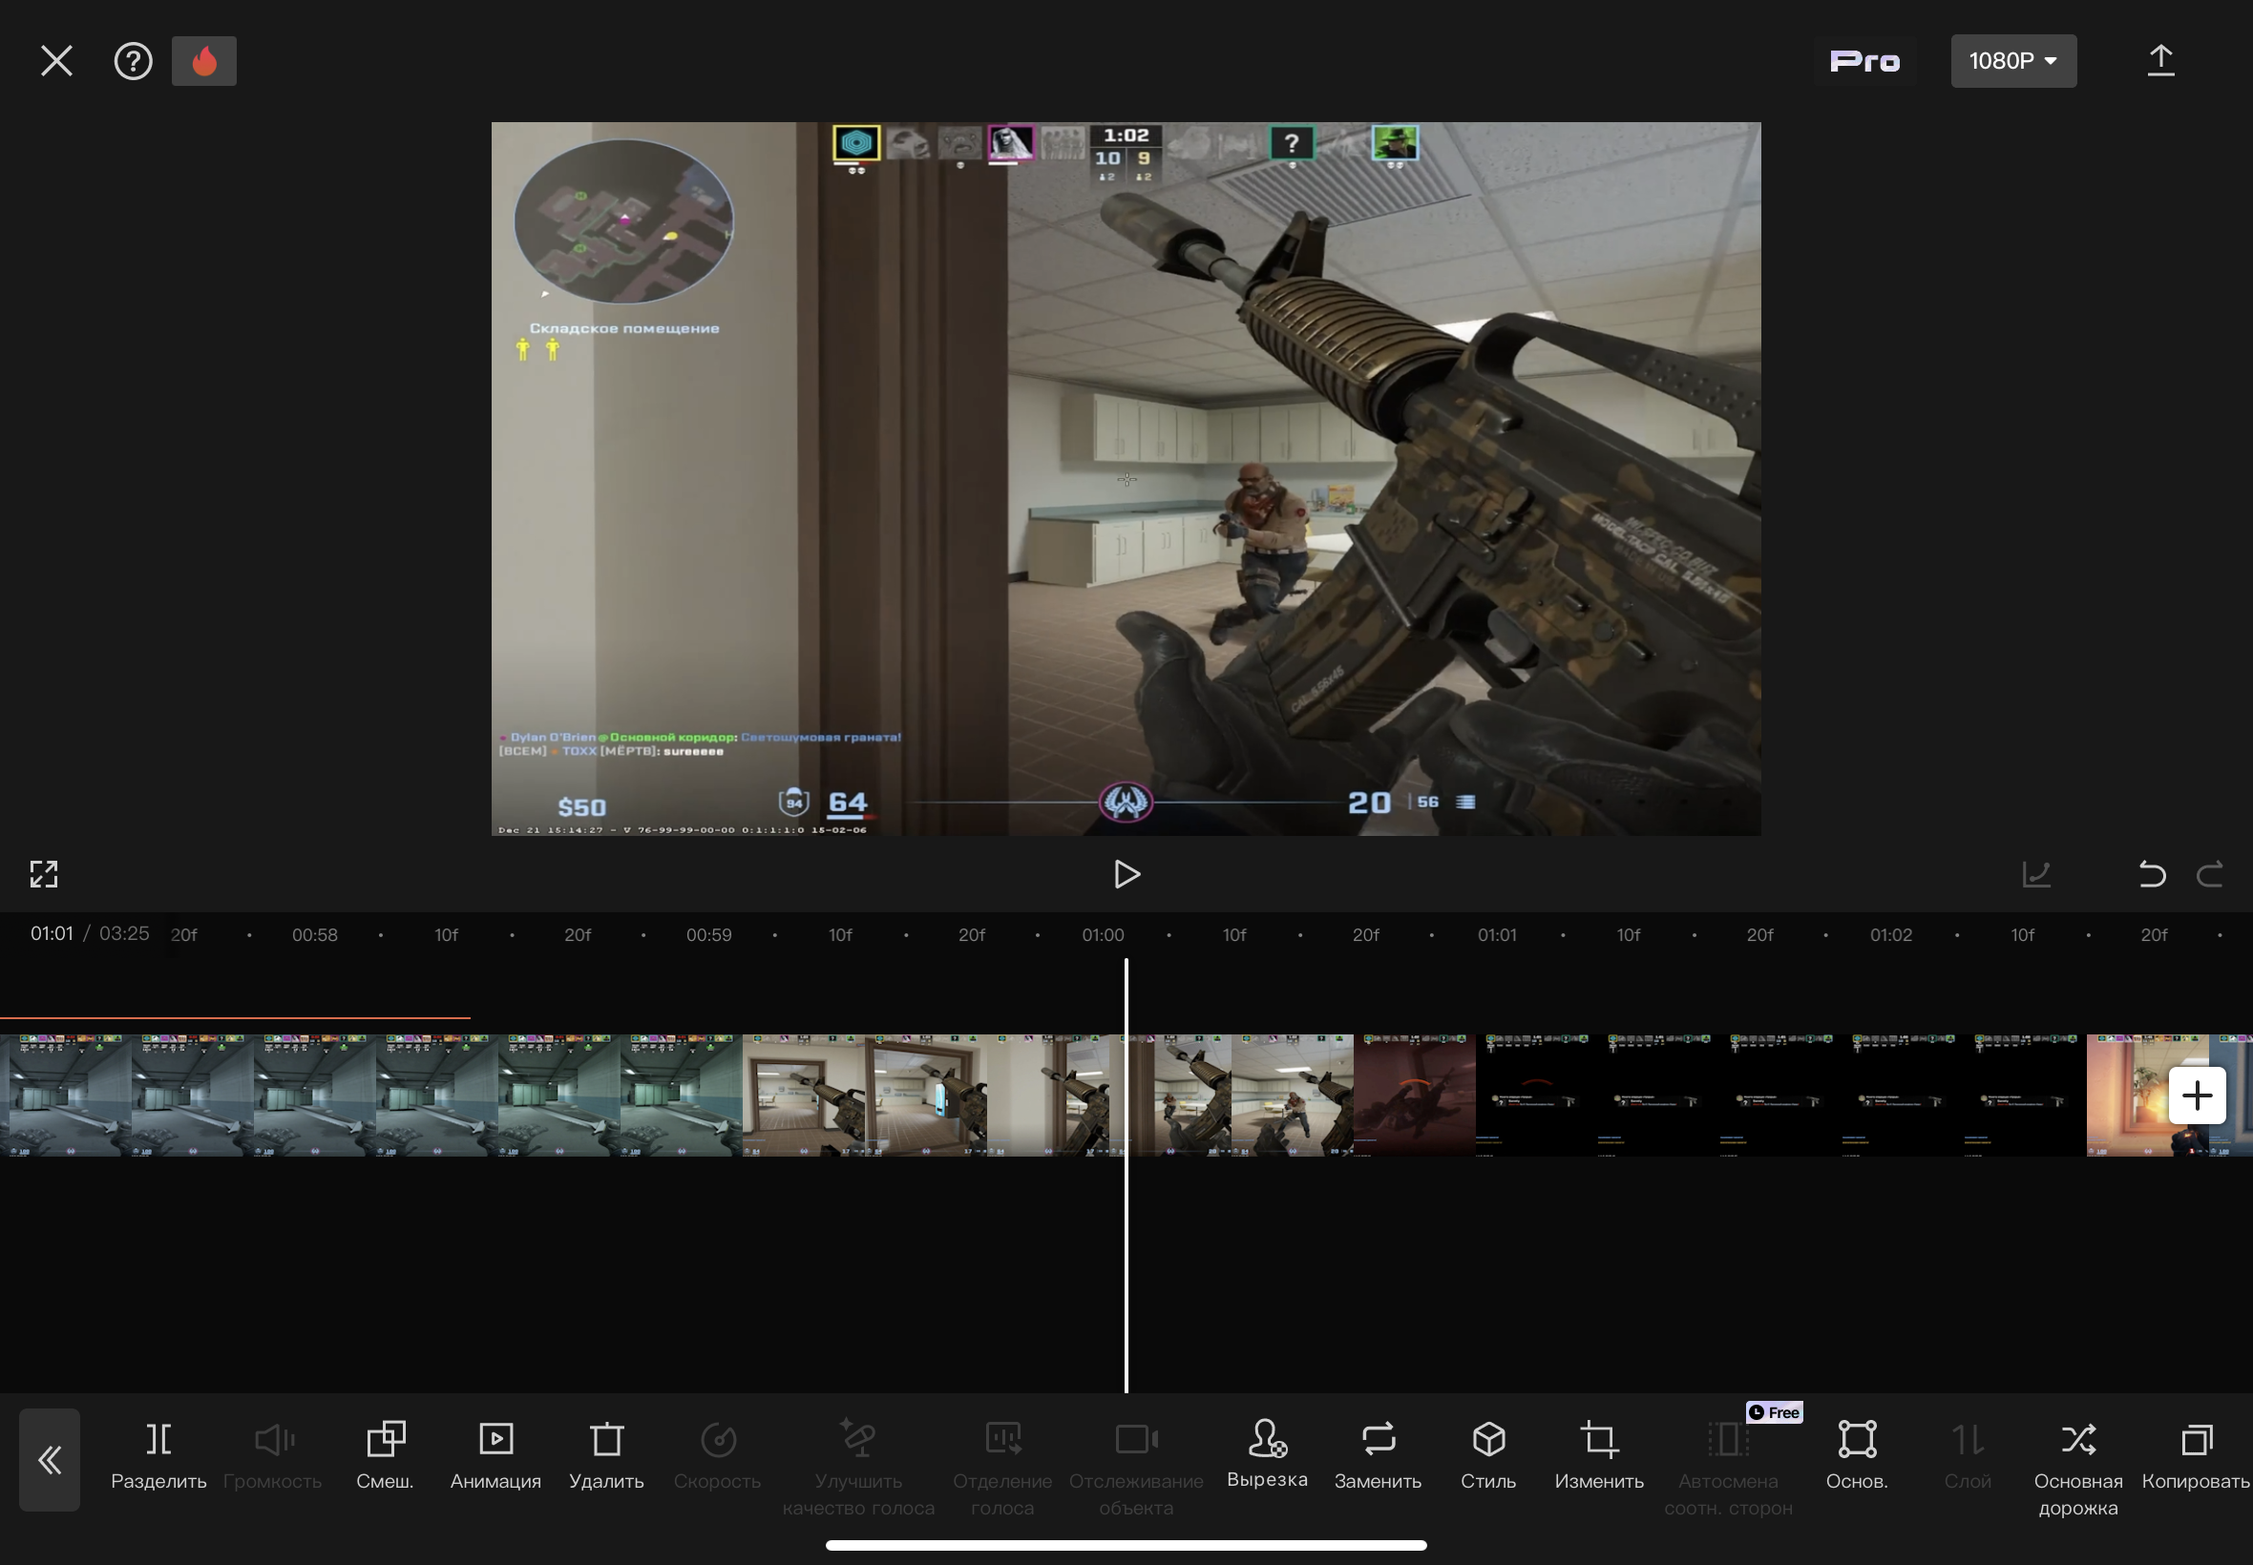
Task: Open the Стиль style tool
Action: pos(1488,1456)
